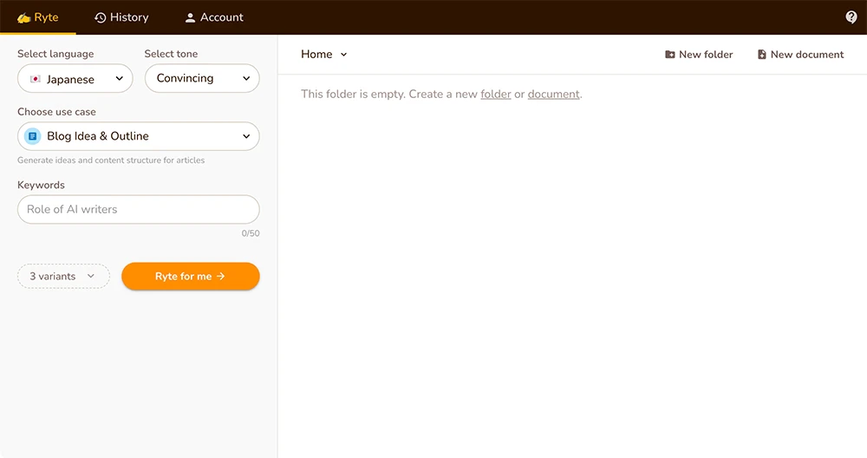Click the Japanese flag icon
867x458 pixels.
(36, 79)
